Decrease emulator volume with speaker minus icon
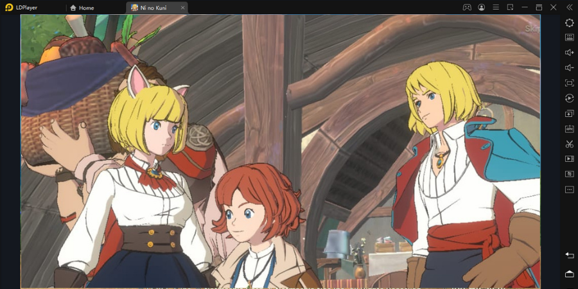 (569, 68)
